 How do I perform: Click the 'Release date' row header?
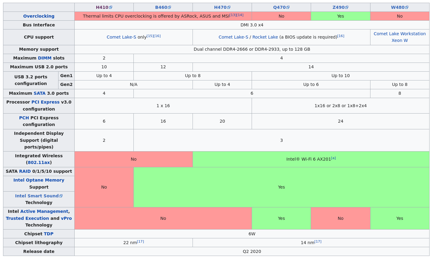point(39,251)
